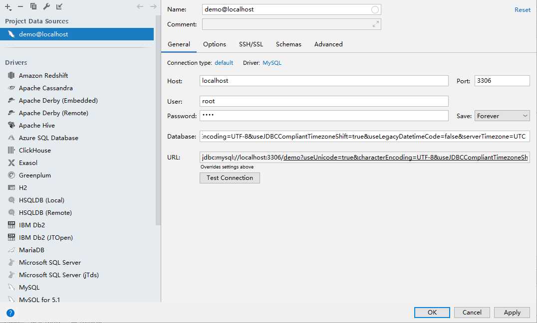Click the H2 driver icon
This screenshot has width=537, height=323.
tap(11, 187)
